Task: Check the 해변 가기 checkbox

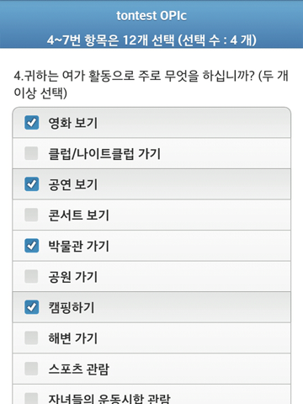Action: click(x=31, y=338)
